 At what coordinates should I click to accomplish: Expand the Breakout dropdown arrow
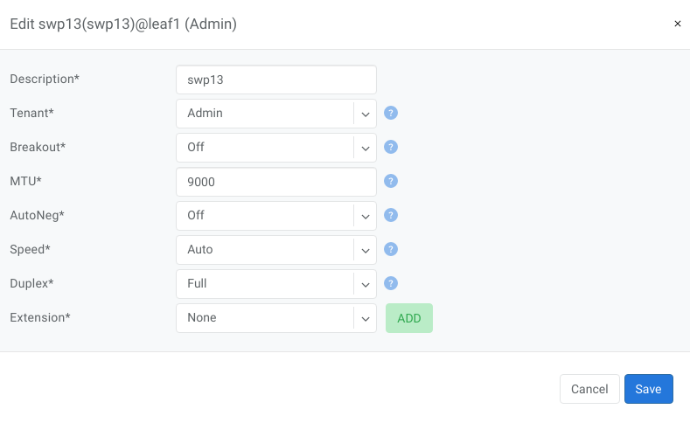[x=365, y=148]
